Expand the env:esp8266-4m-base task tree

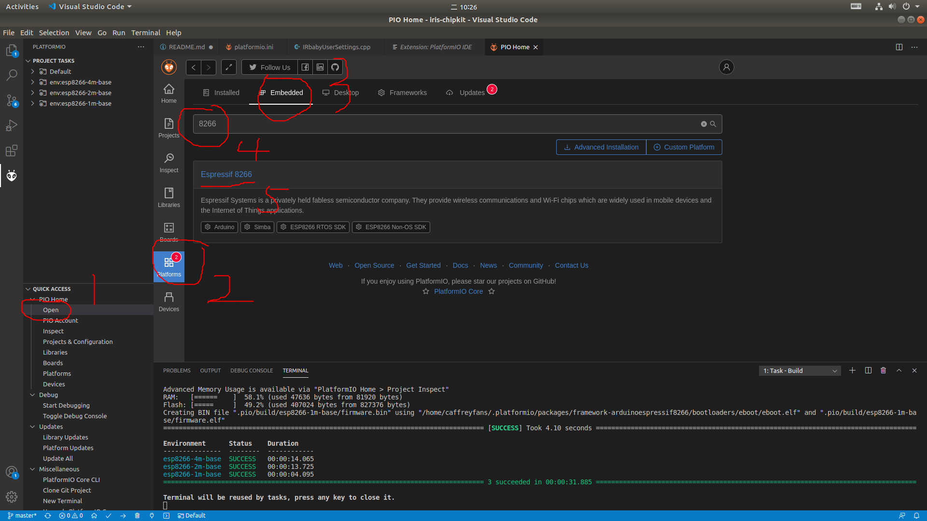point(32,82)
